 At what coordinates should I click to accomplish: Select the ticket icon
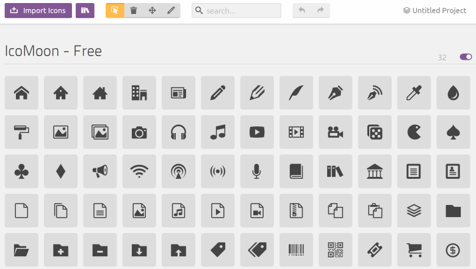[x=375, y=250]
